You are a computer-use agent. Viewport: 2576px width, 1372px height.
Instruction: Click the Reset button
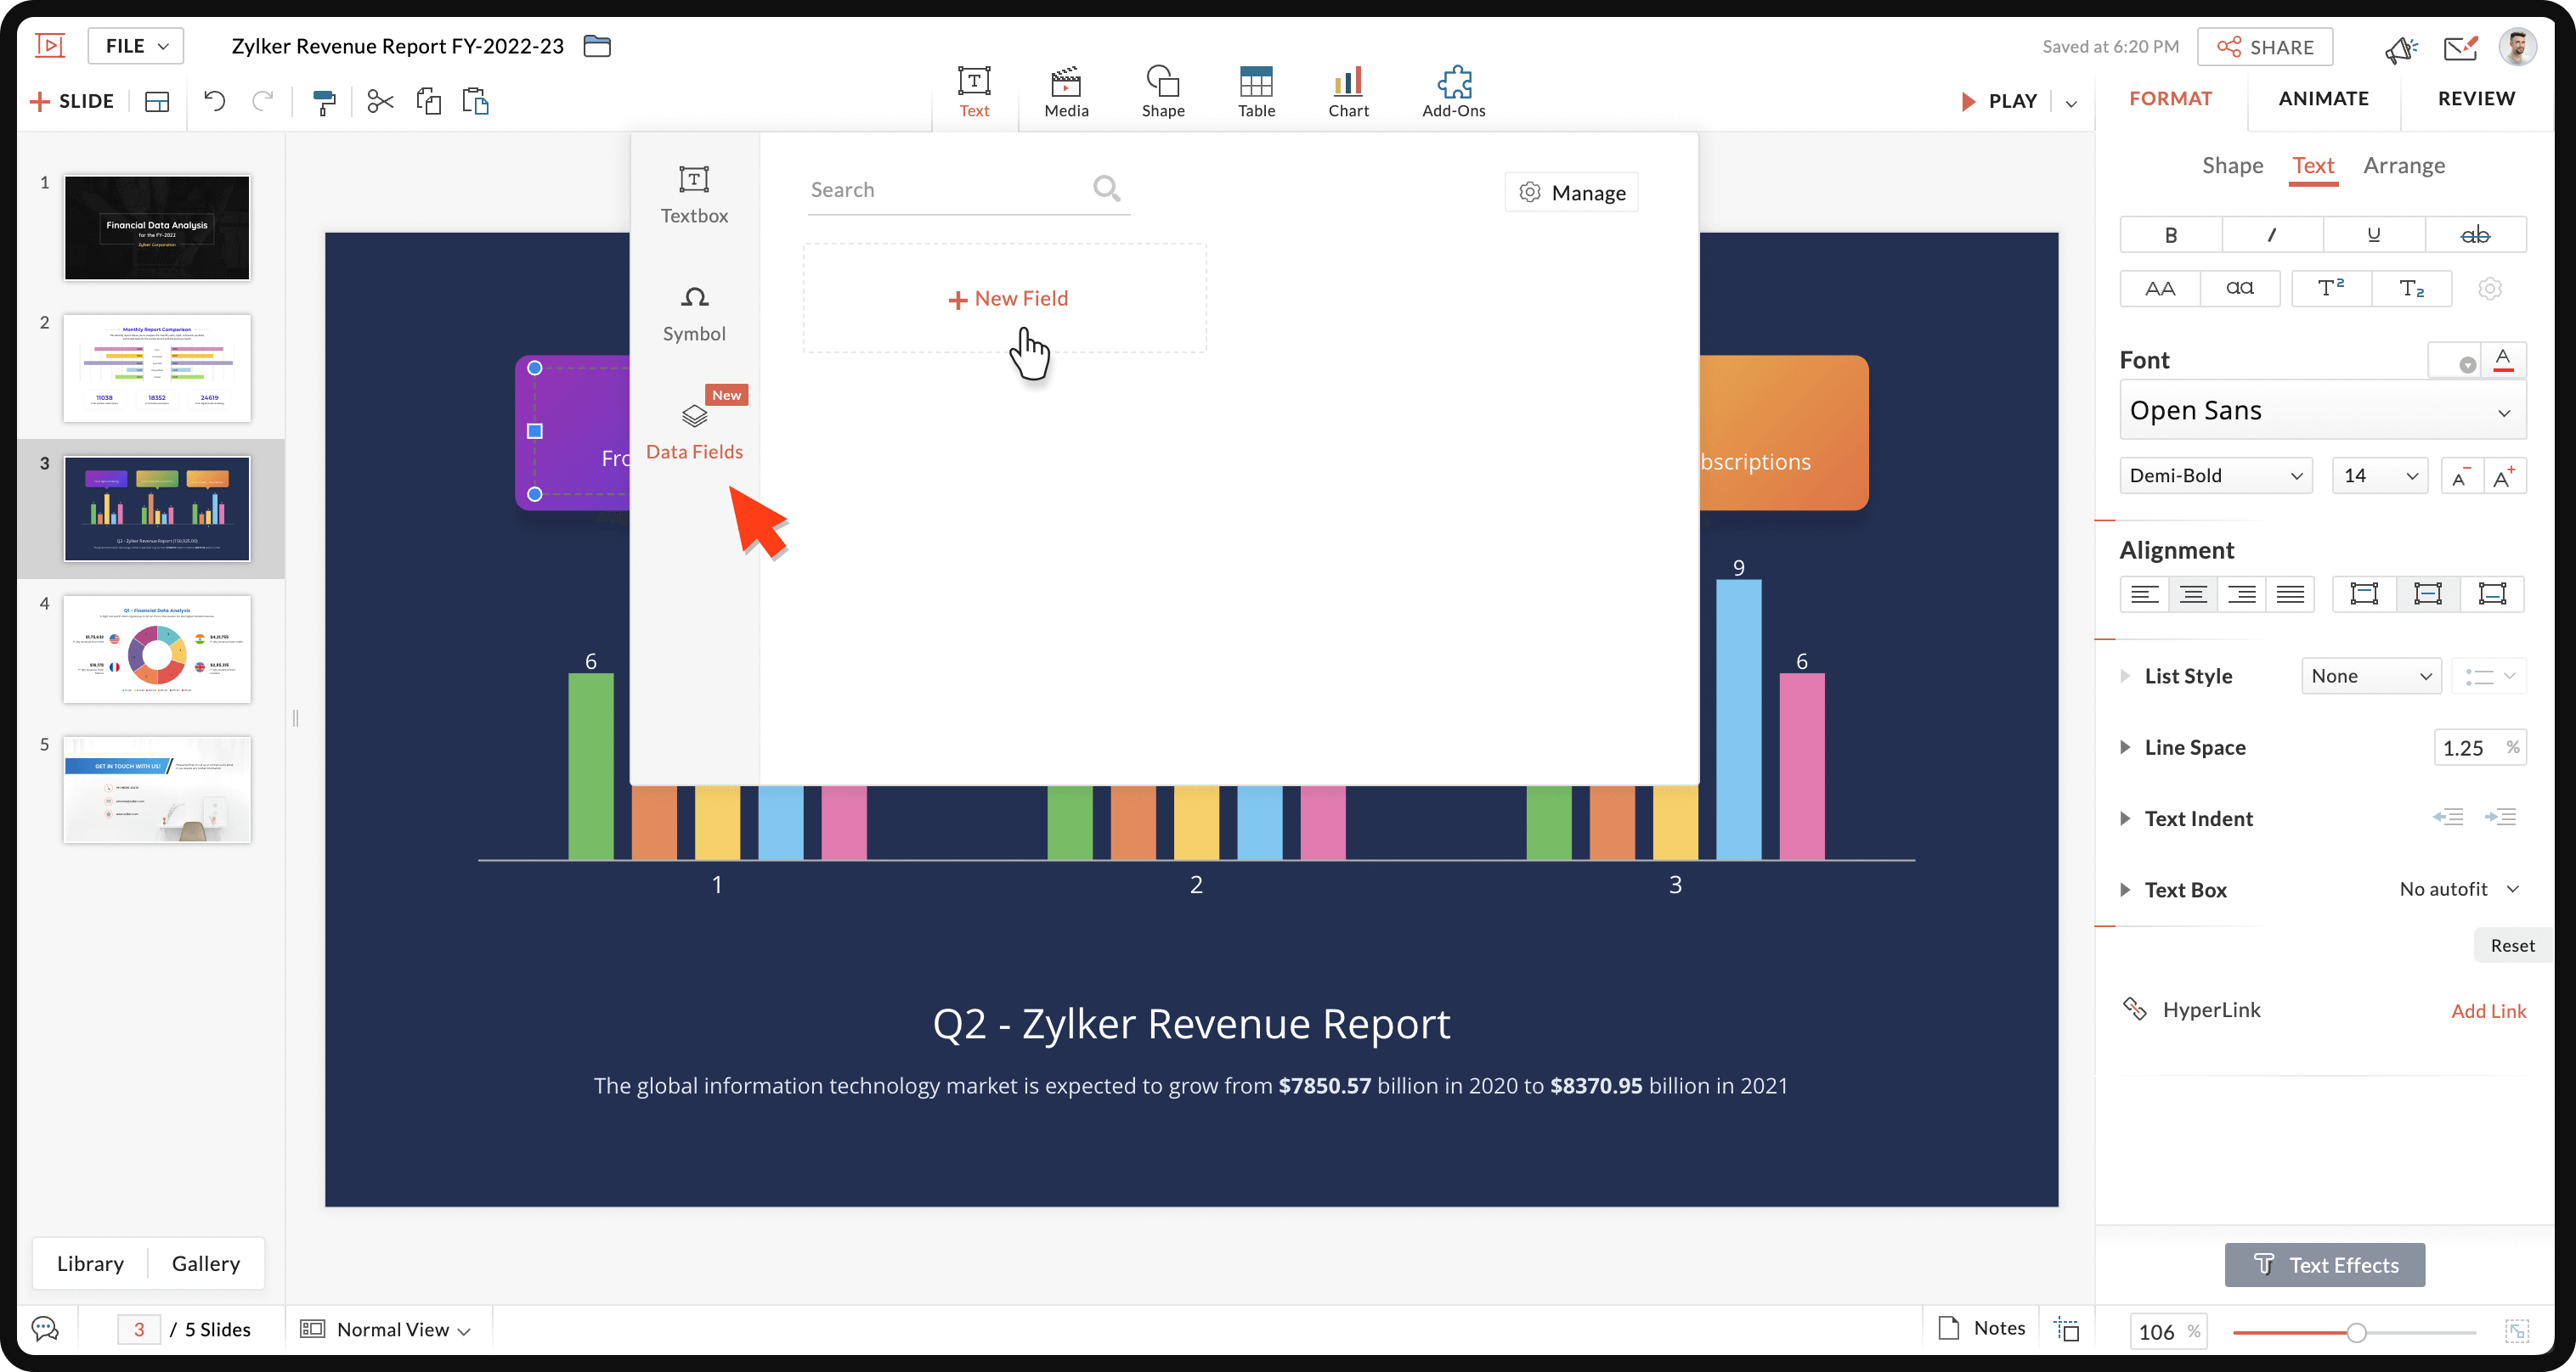click(2512, 945)
